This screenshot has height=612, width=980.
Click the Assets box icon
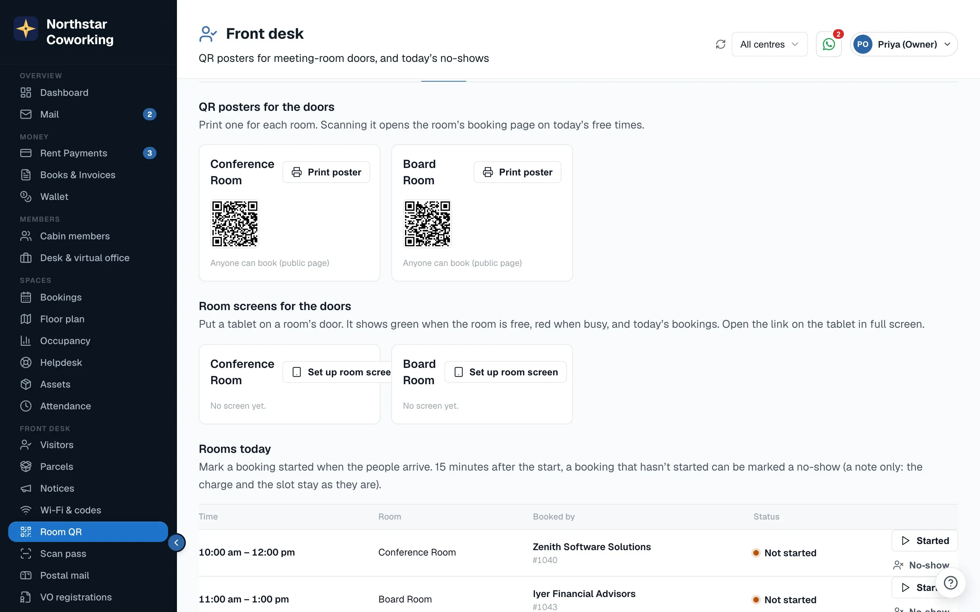[x=26, y=385]
